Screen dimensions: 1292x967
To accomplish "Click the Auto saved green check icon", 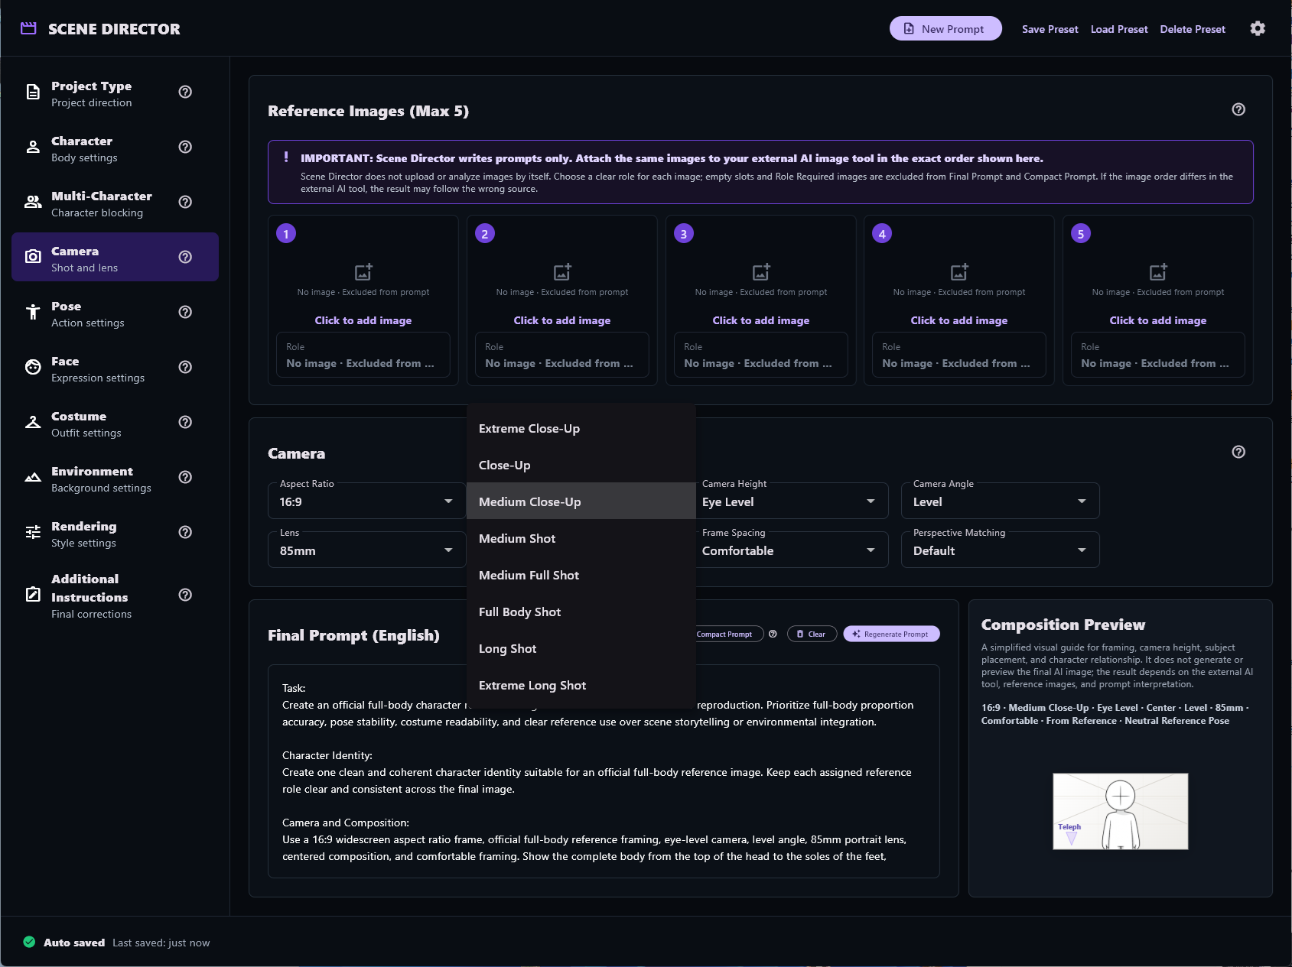I will [x=29, y=942].
